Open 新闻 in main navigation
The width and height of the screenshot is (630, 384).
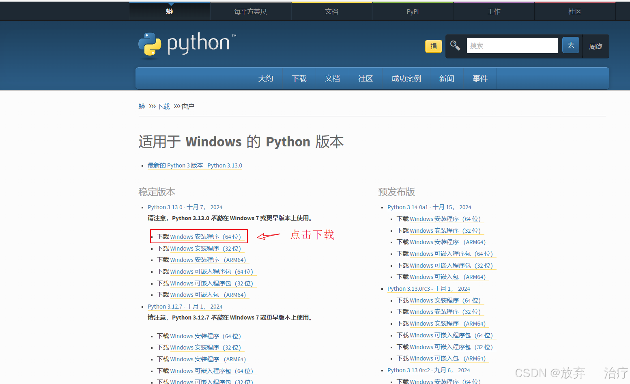447,78
